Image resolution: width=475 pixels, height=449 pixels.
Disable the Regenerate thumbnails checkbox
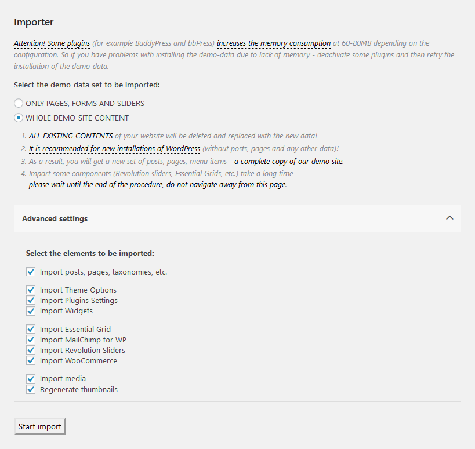[31, 389]
